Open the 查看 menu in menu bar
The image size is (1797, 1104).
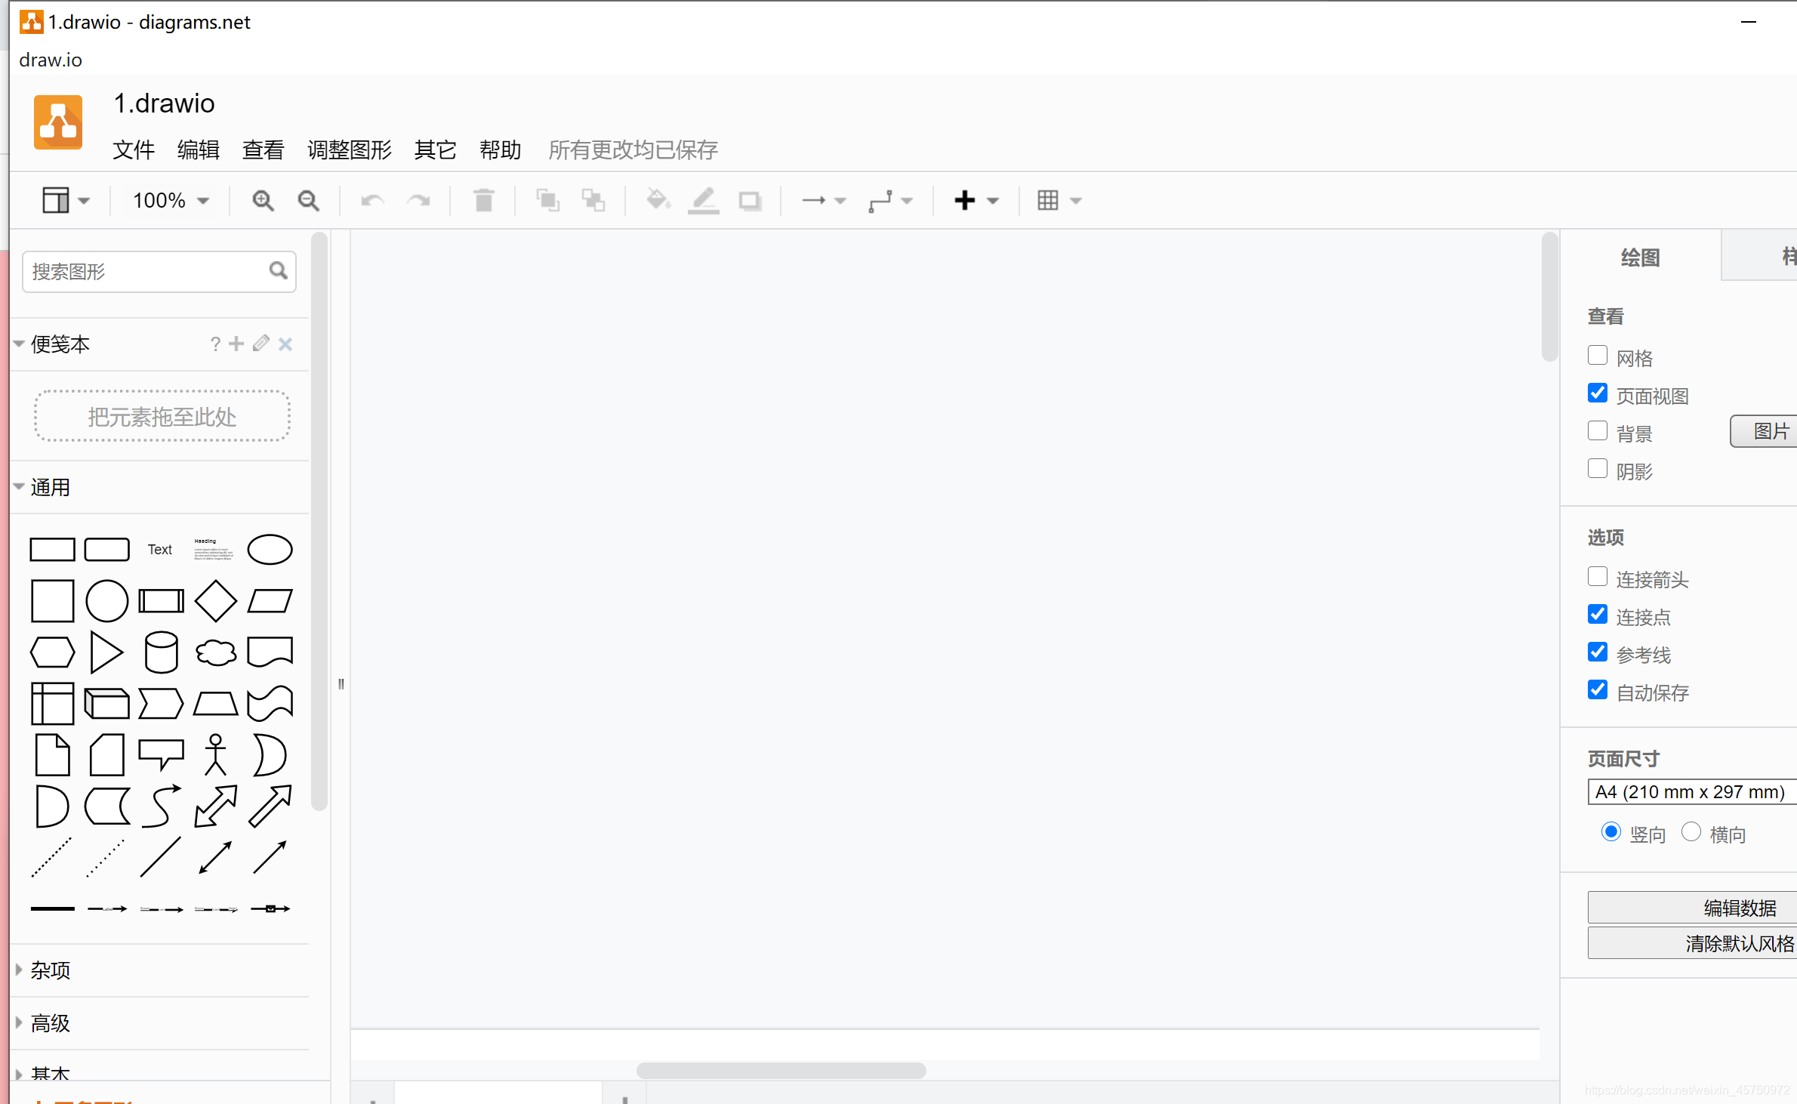tap(264, 150)
